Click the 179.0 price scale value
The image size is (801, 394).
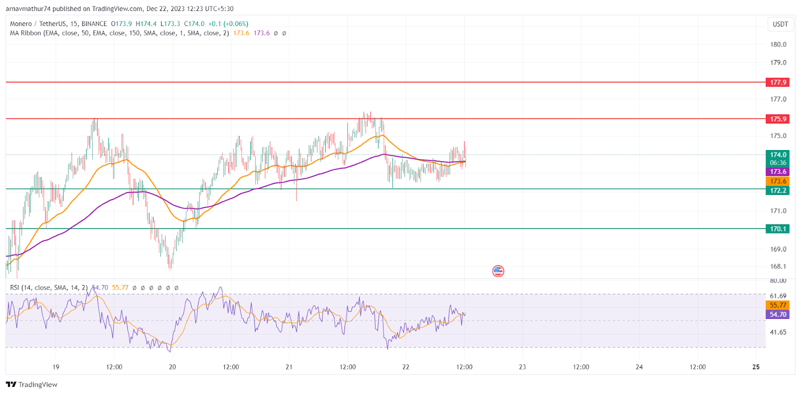tap(778, 62)
